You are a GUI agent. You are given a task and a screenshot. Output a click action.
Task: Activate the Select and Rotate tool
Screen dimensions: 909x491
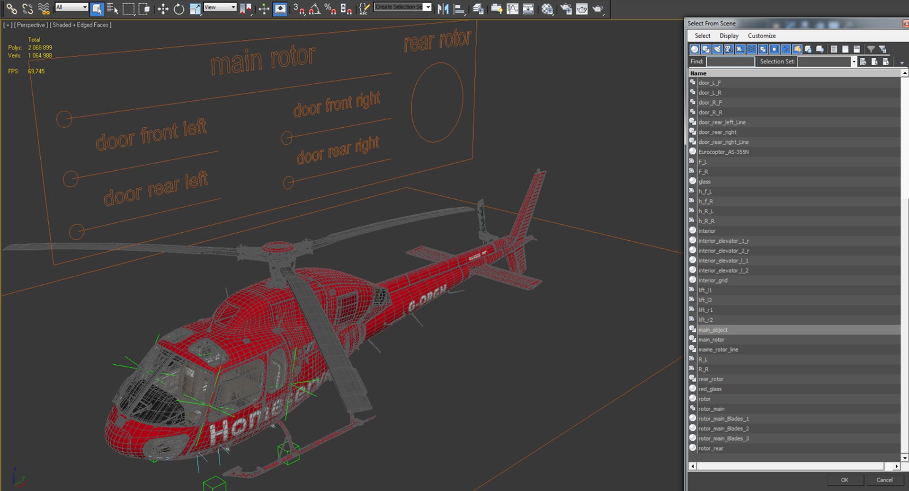[178, 9]
